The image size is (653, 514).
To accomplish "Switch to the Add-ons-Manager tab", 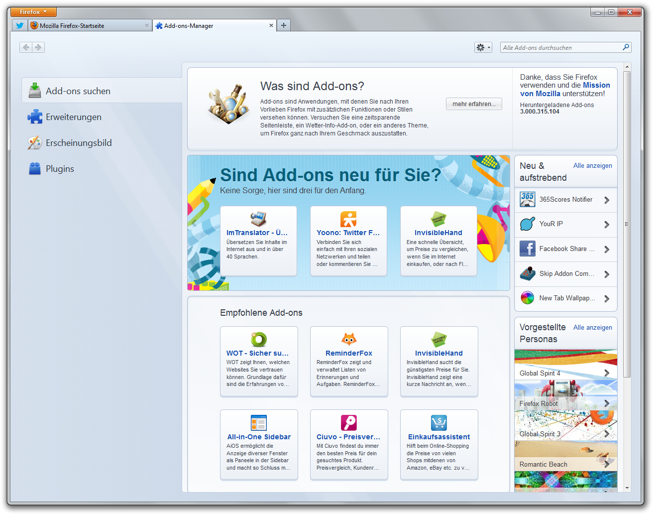I will point(215,25).
